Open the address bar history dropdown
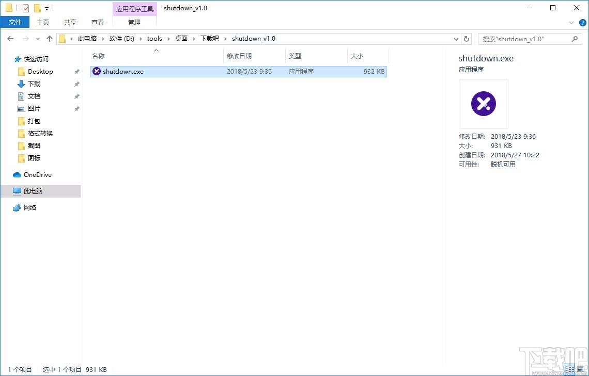Viewport: 589px width, 376px height. click(x=455, y=38)
